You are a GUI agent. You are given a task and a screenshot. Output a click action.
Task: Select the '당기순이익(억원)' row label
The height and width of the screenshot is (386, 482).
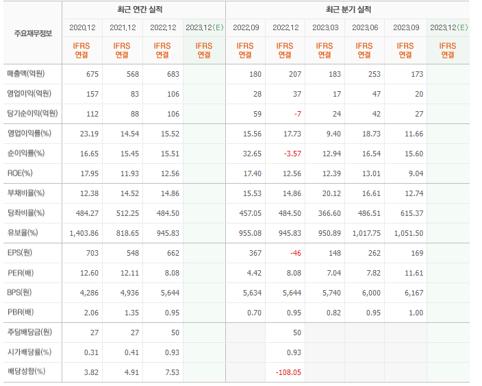[32, 114]
